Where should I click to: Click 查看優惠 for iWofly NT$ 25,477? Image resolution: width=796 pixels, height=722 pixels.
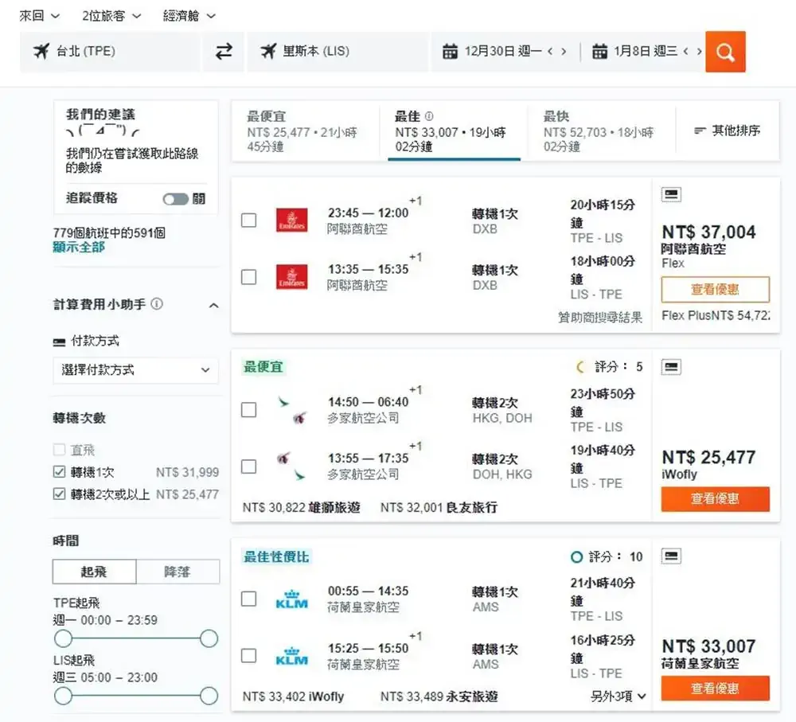coord(716,498)
